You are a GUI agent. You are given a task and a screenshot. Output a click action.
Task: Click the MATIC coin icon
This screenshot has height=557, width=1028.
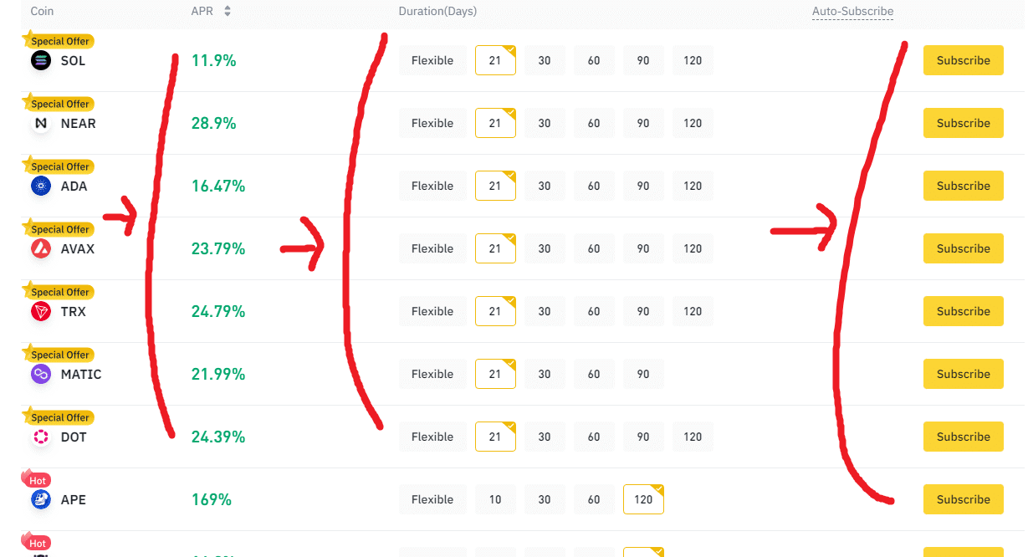(x=40, y=374)
